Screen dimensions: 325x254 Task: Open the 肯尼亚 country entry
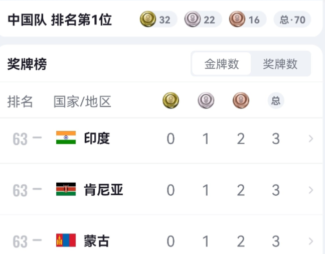pyautogui.click(x=103, y=190)
